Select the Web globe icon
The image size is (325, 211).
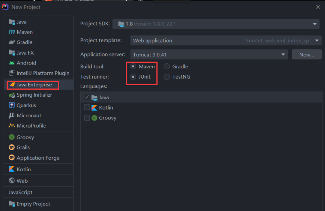tap(12, 180)
